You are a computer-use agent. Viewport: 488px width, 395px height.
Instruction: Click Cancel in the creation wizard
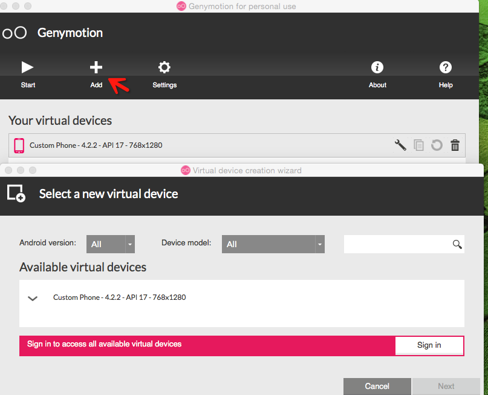(x=377, y=387)
